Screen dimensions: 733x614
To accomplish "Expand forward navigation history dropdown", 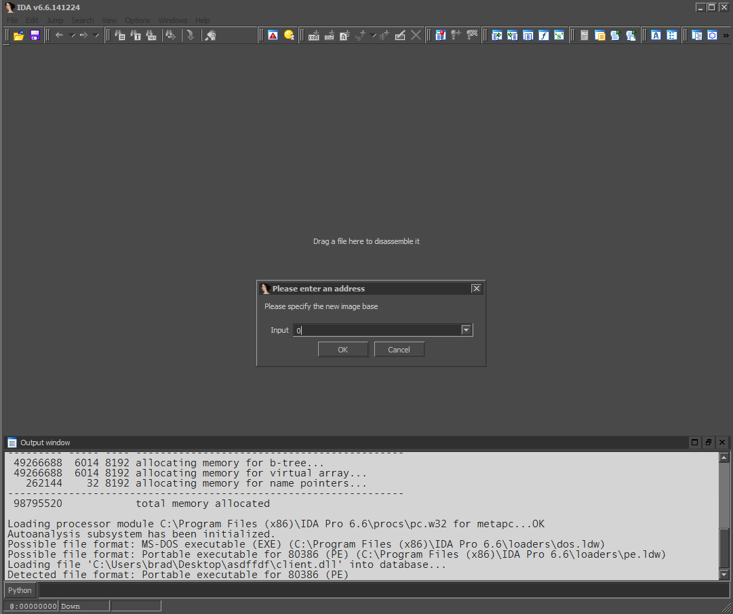I will [x=96, y=35].
